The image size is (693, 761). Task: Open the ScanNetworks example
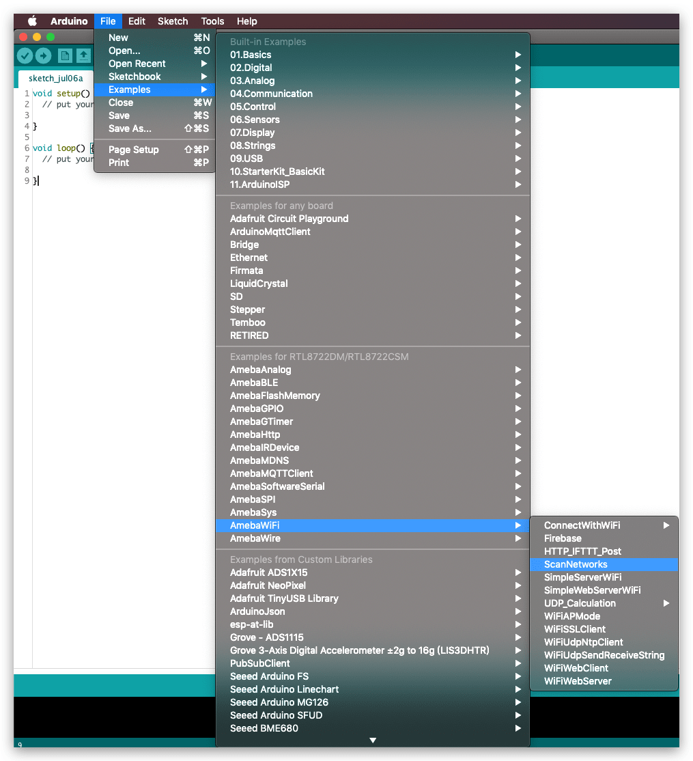coord(604,564)
